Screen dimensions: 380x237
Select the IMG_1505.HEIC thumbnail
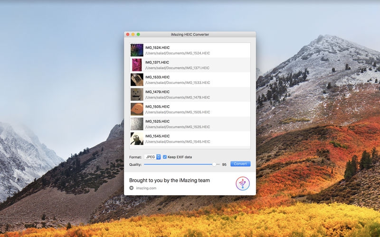coord(137,109)
